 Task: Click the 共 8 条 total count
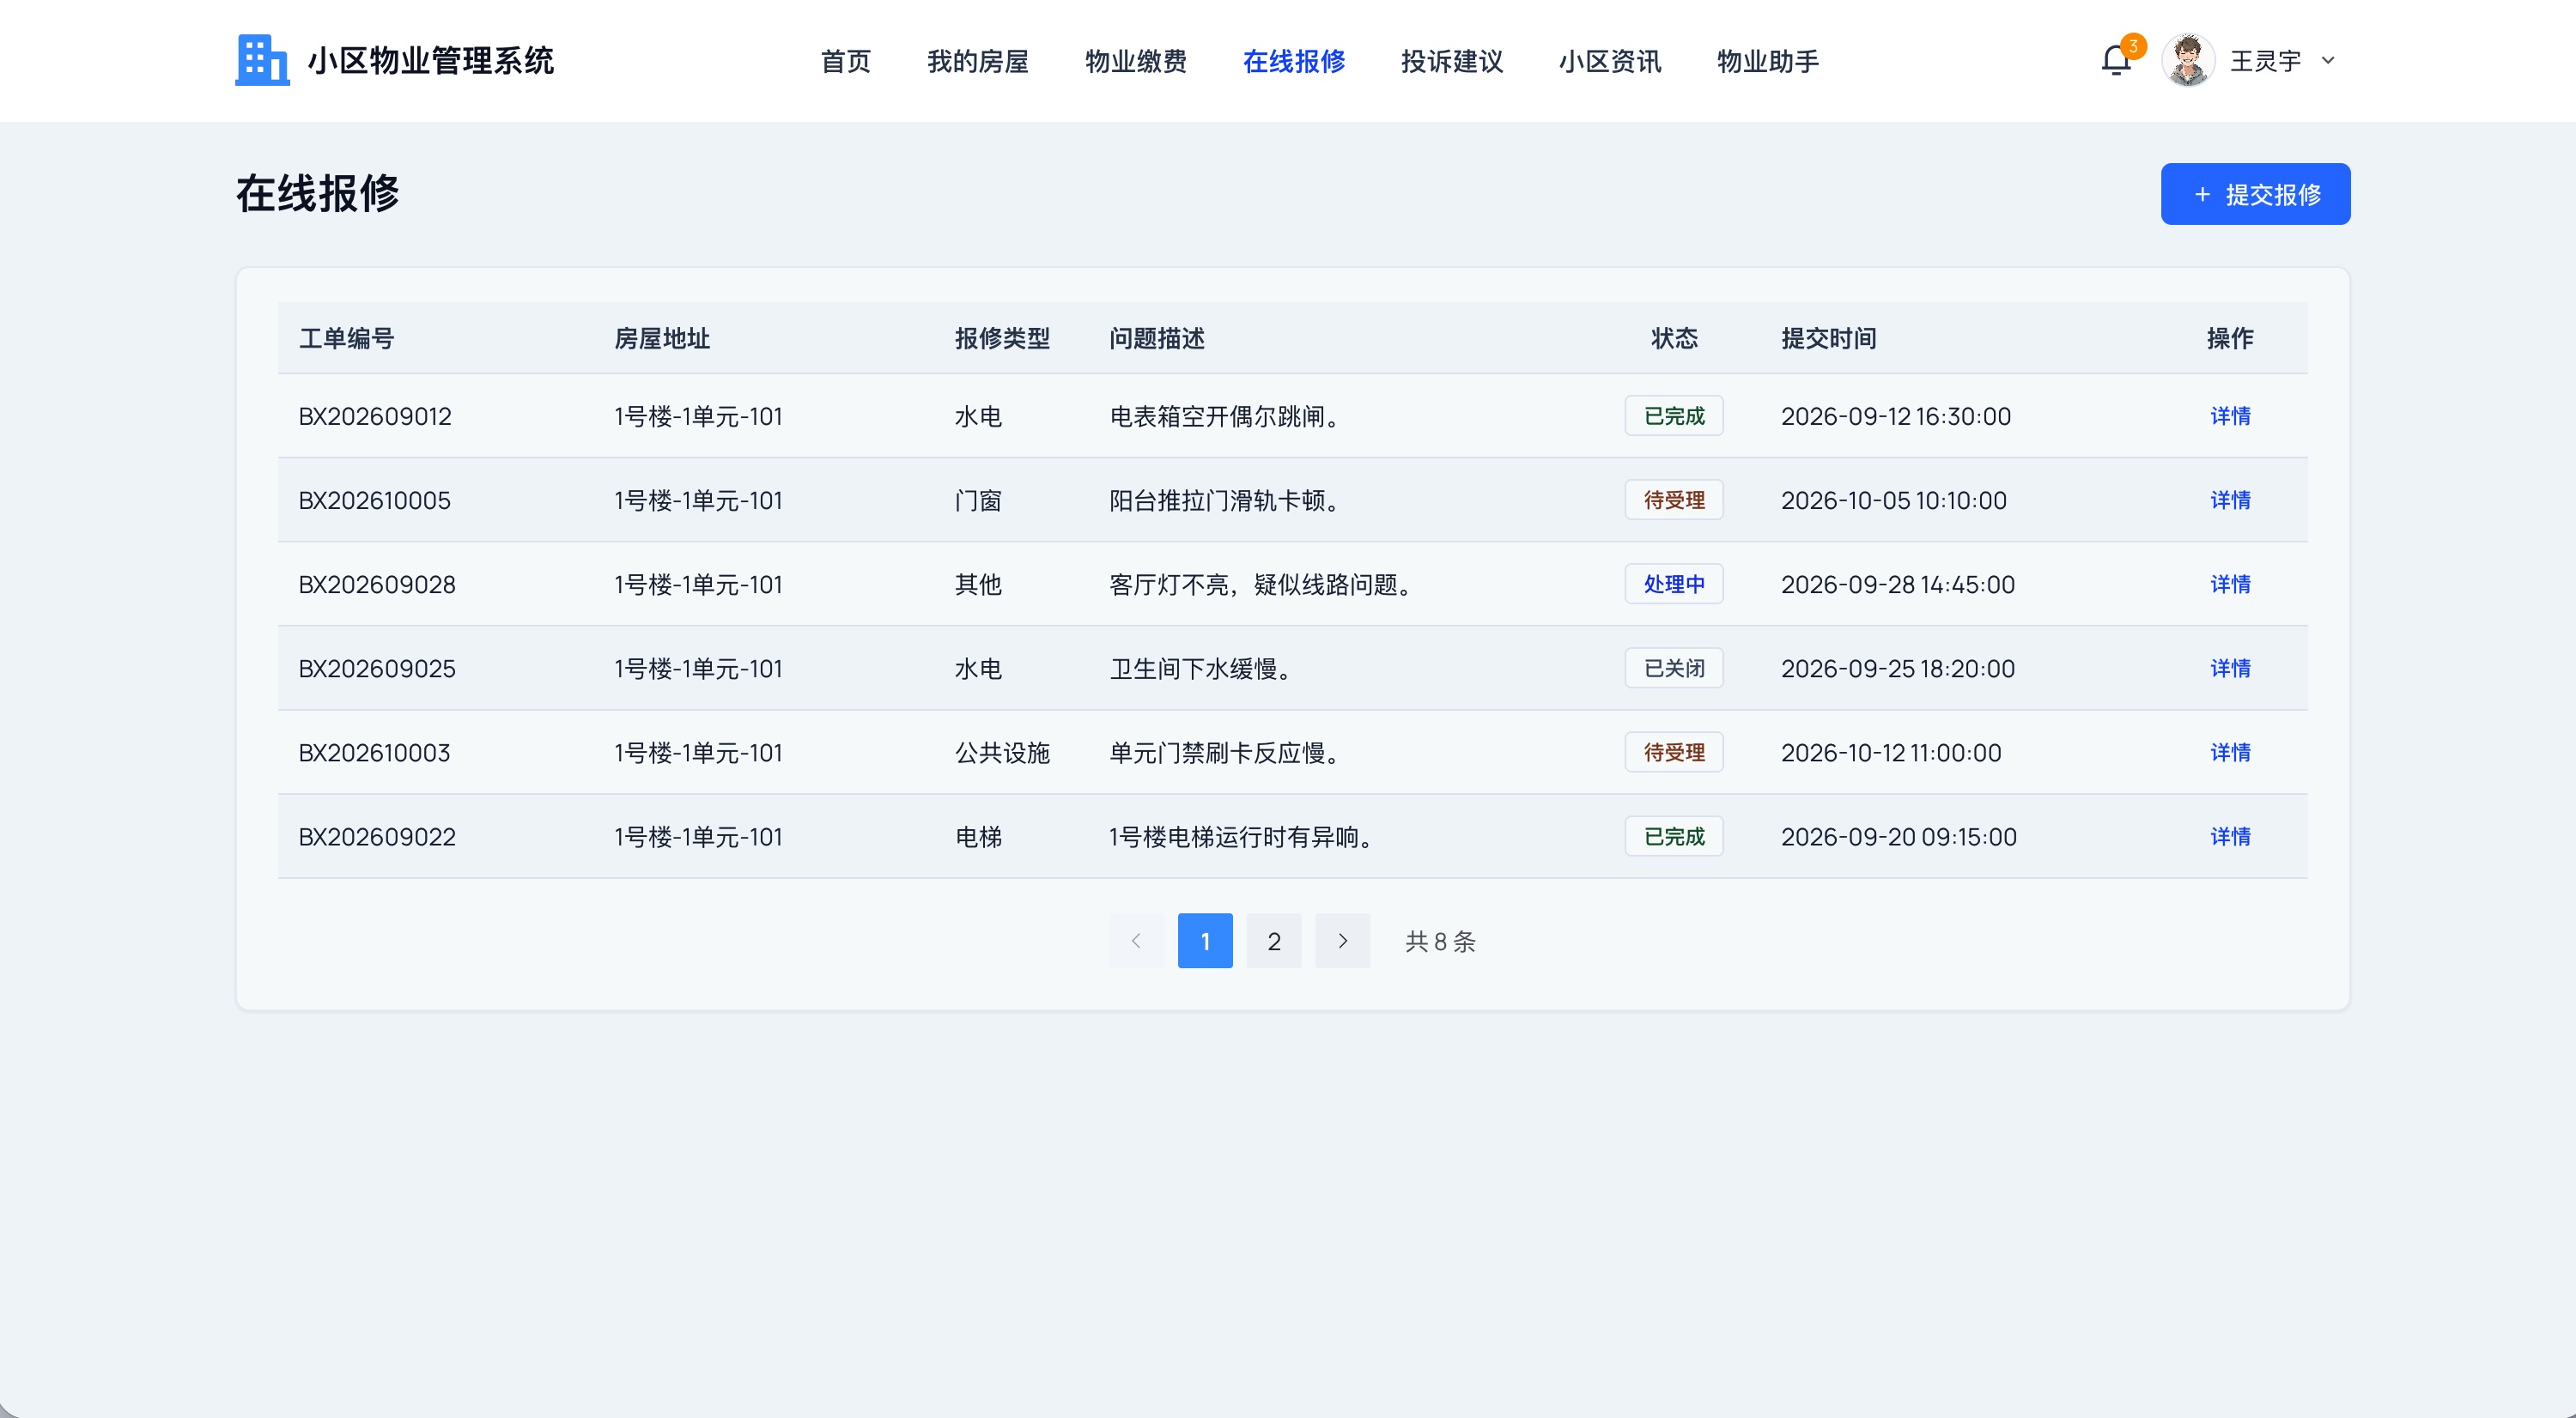1440,941
